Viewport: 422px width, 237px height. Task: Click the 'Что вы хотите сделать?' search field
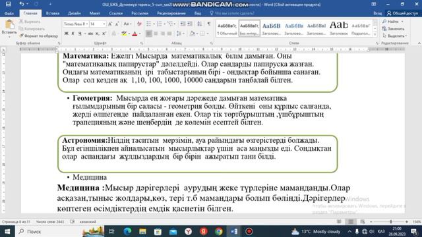click(x=232, y=13)
